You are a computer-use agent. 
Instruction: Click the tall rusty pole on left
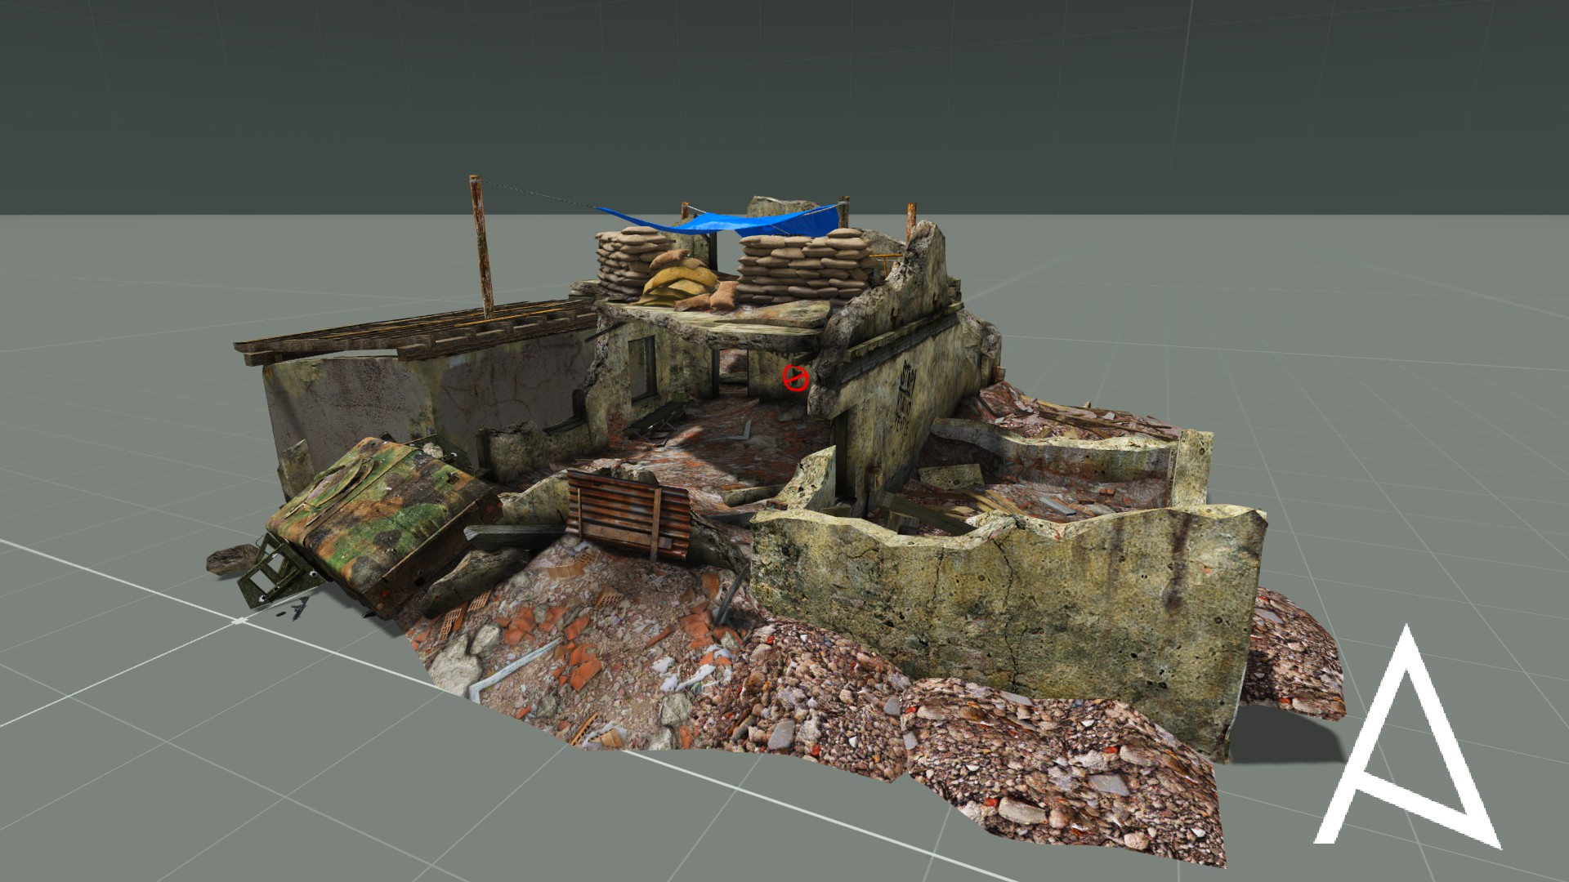481,245
